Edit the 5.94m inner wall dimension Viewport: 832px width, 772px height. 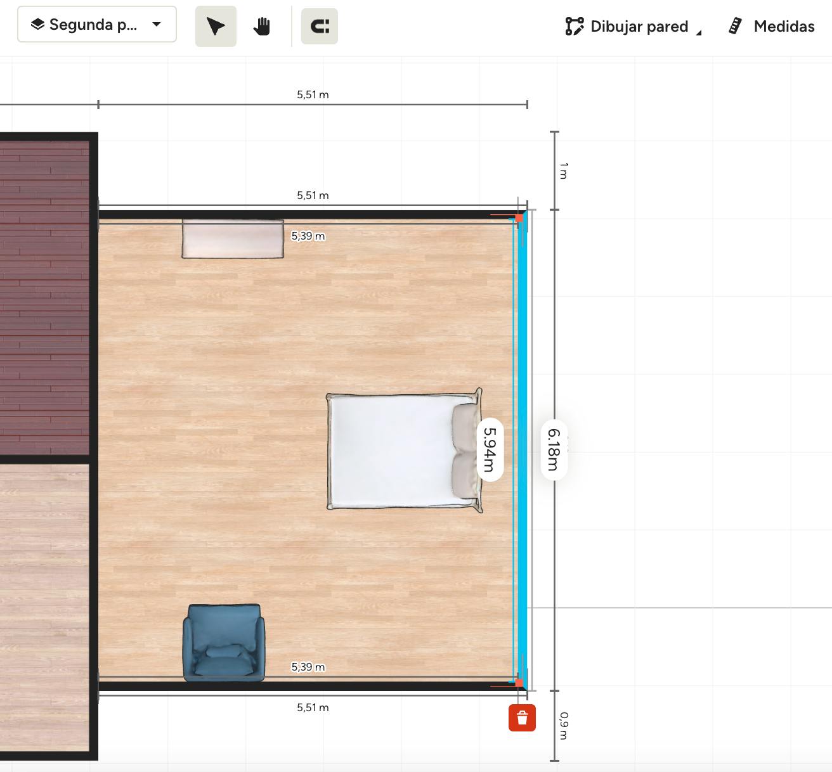(x=490, y=449)
